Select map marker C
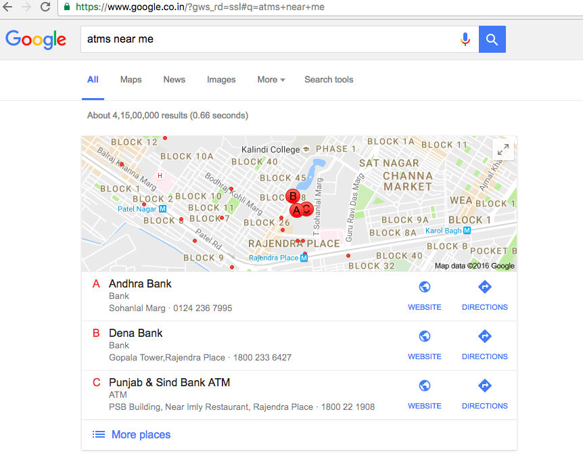Image resolution: width=583 pixels, height=462 pixels. point(308,209)
